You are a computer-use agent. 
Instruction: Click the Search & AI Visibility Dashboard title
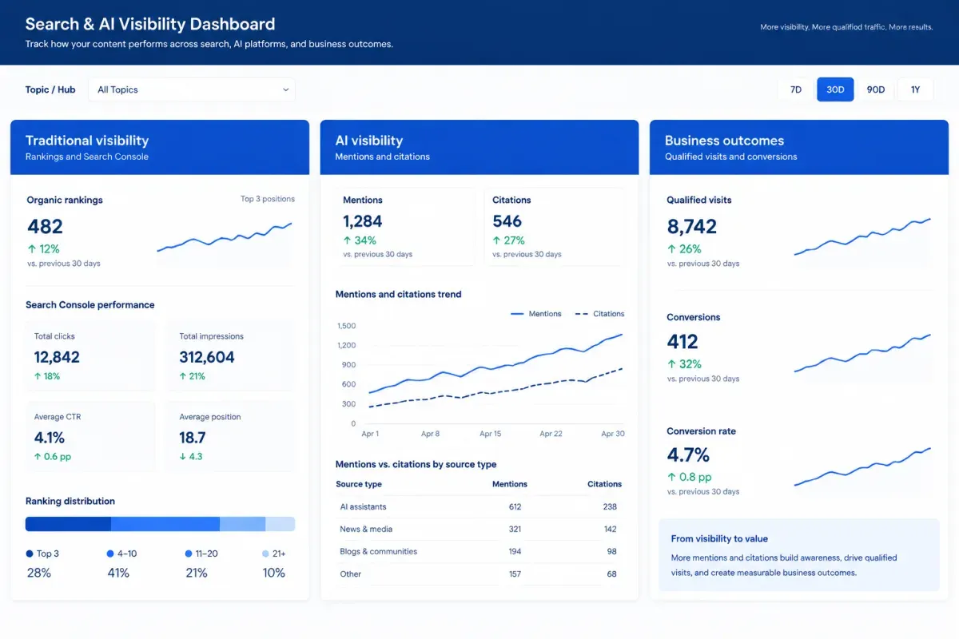coord(150,24)
